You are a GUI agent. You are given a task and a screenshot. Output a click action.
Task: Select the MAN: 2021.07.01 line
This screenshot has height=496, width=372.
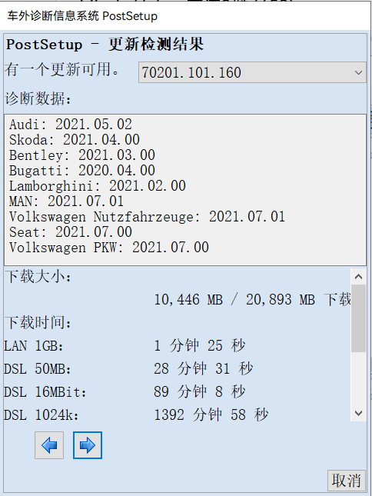click(66, 201)
